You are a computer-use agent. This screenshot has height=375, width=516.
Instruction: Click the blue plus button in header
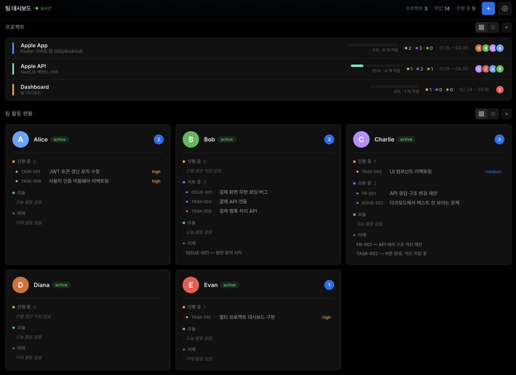coord(488,9)
